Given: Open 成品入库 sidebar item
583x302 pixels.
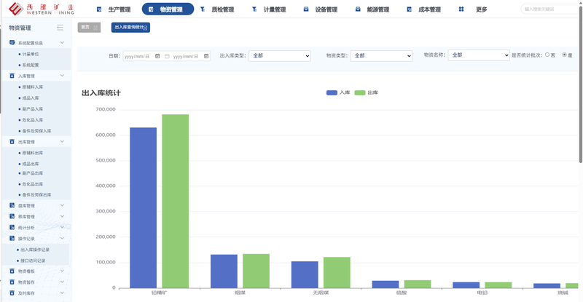Looking at the screenshot, I should [x=30, y=98].
